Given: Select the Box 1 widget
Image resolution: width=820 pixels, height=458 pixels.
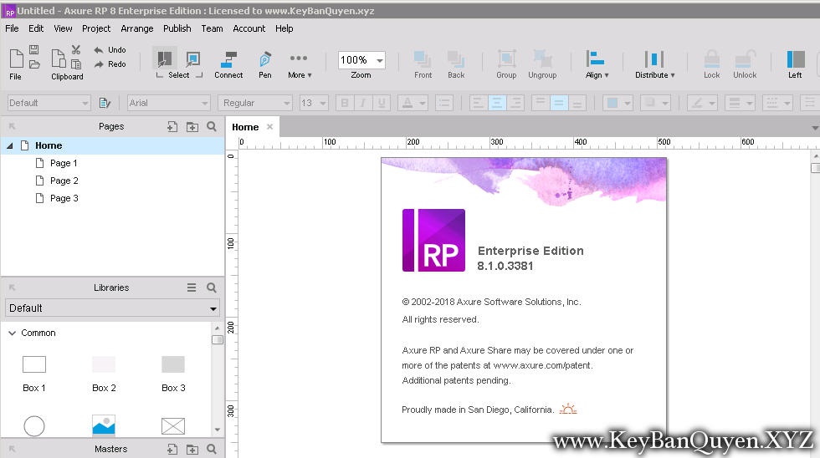Looking at the screenshot, I should [x=34, y=374].
